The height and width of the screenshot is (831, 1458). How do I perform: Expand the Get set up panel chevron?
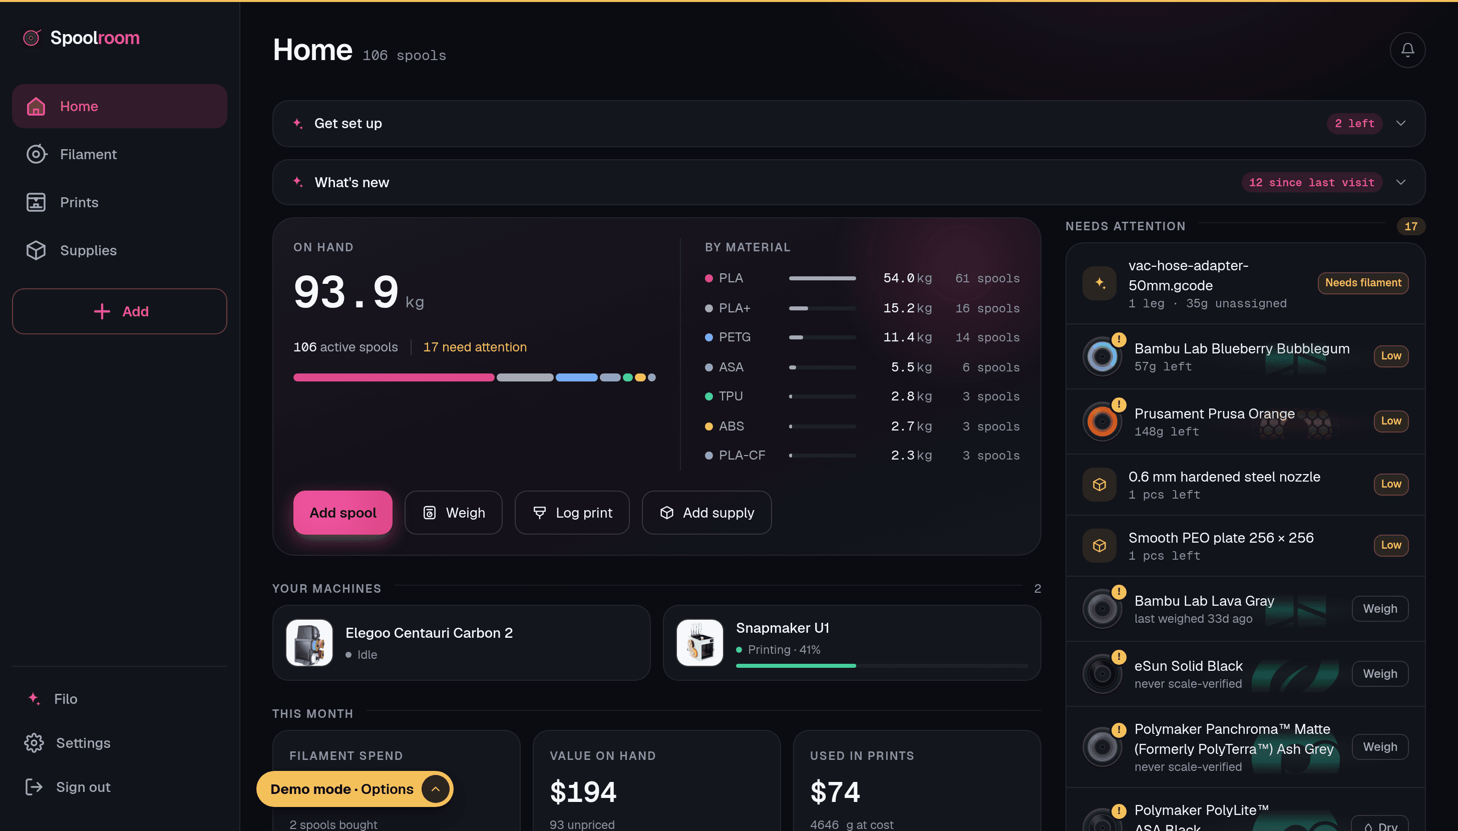click(1400, 123)
